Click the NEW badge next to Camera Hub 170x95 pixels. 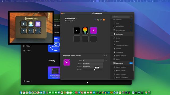coord(131,63)
